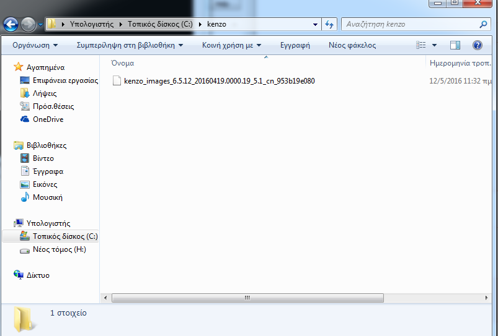Click the Εγγραφή toolbar button

[295, 45]
